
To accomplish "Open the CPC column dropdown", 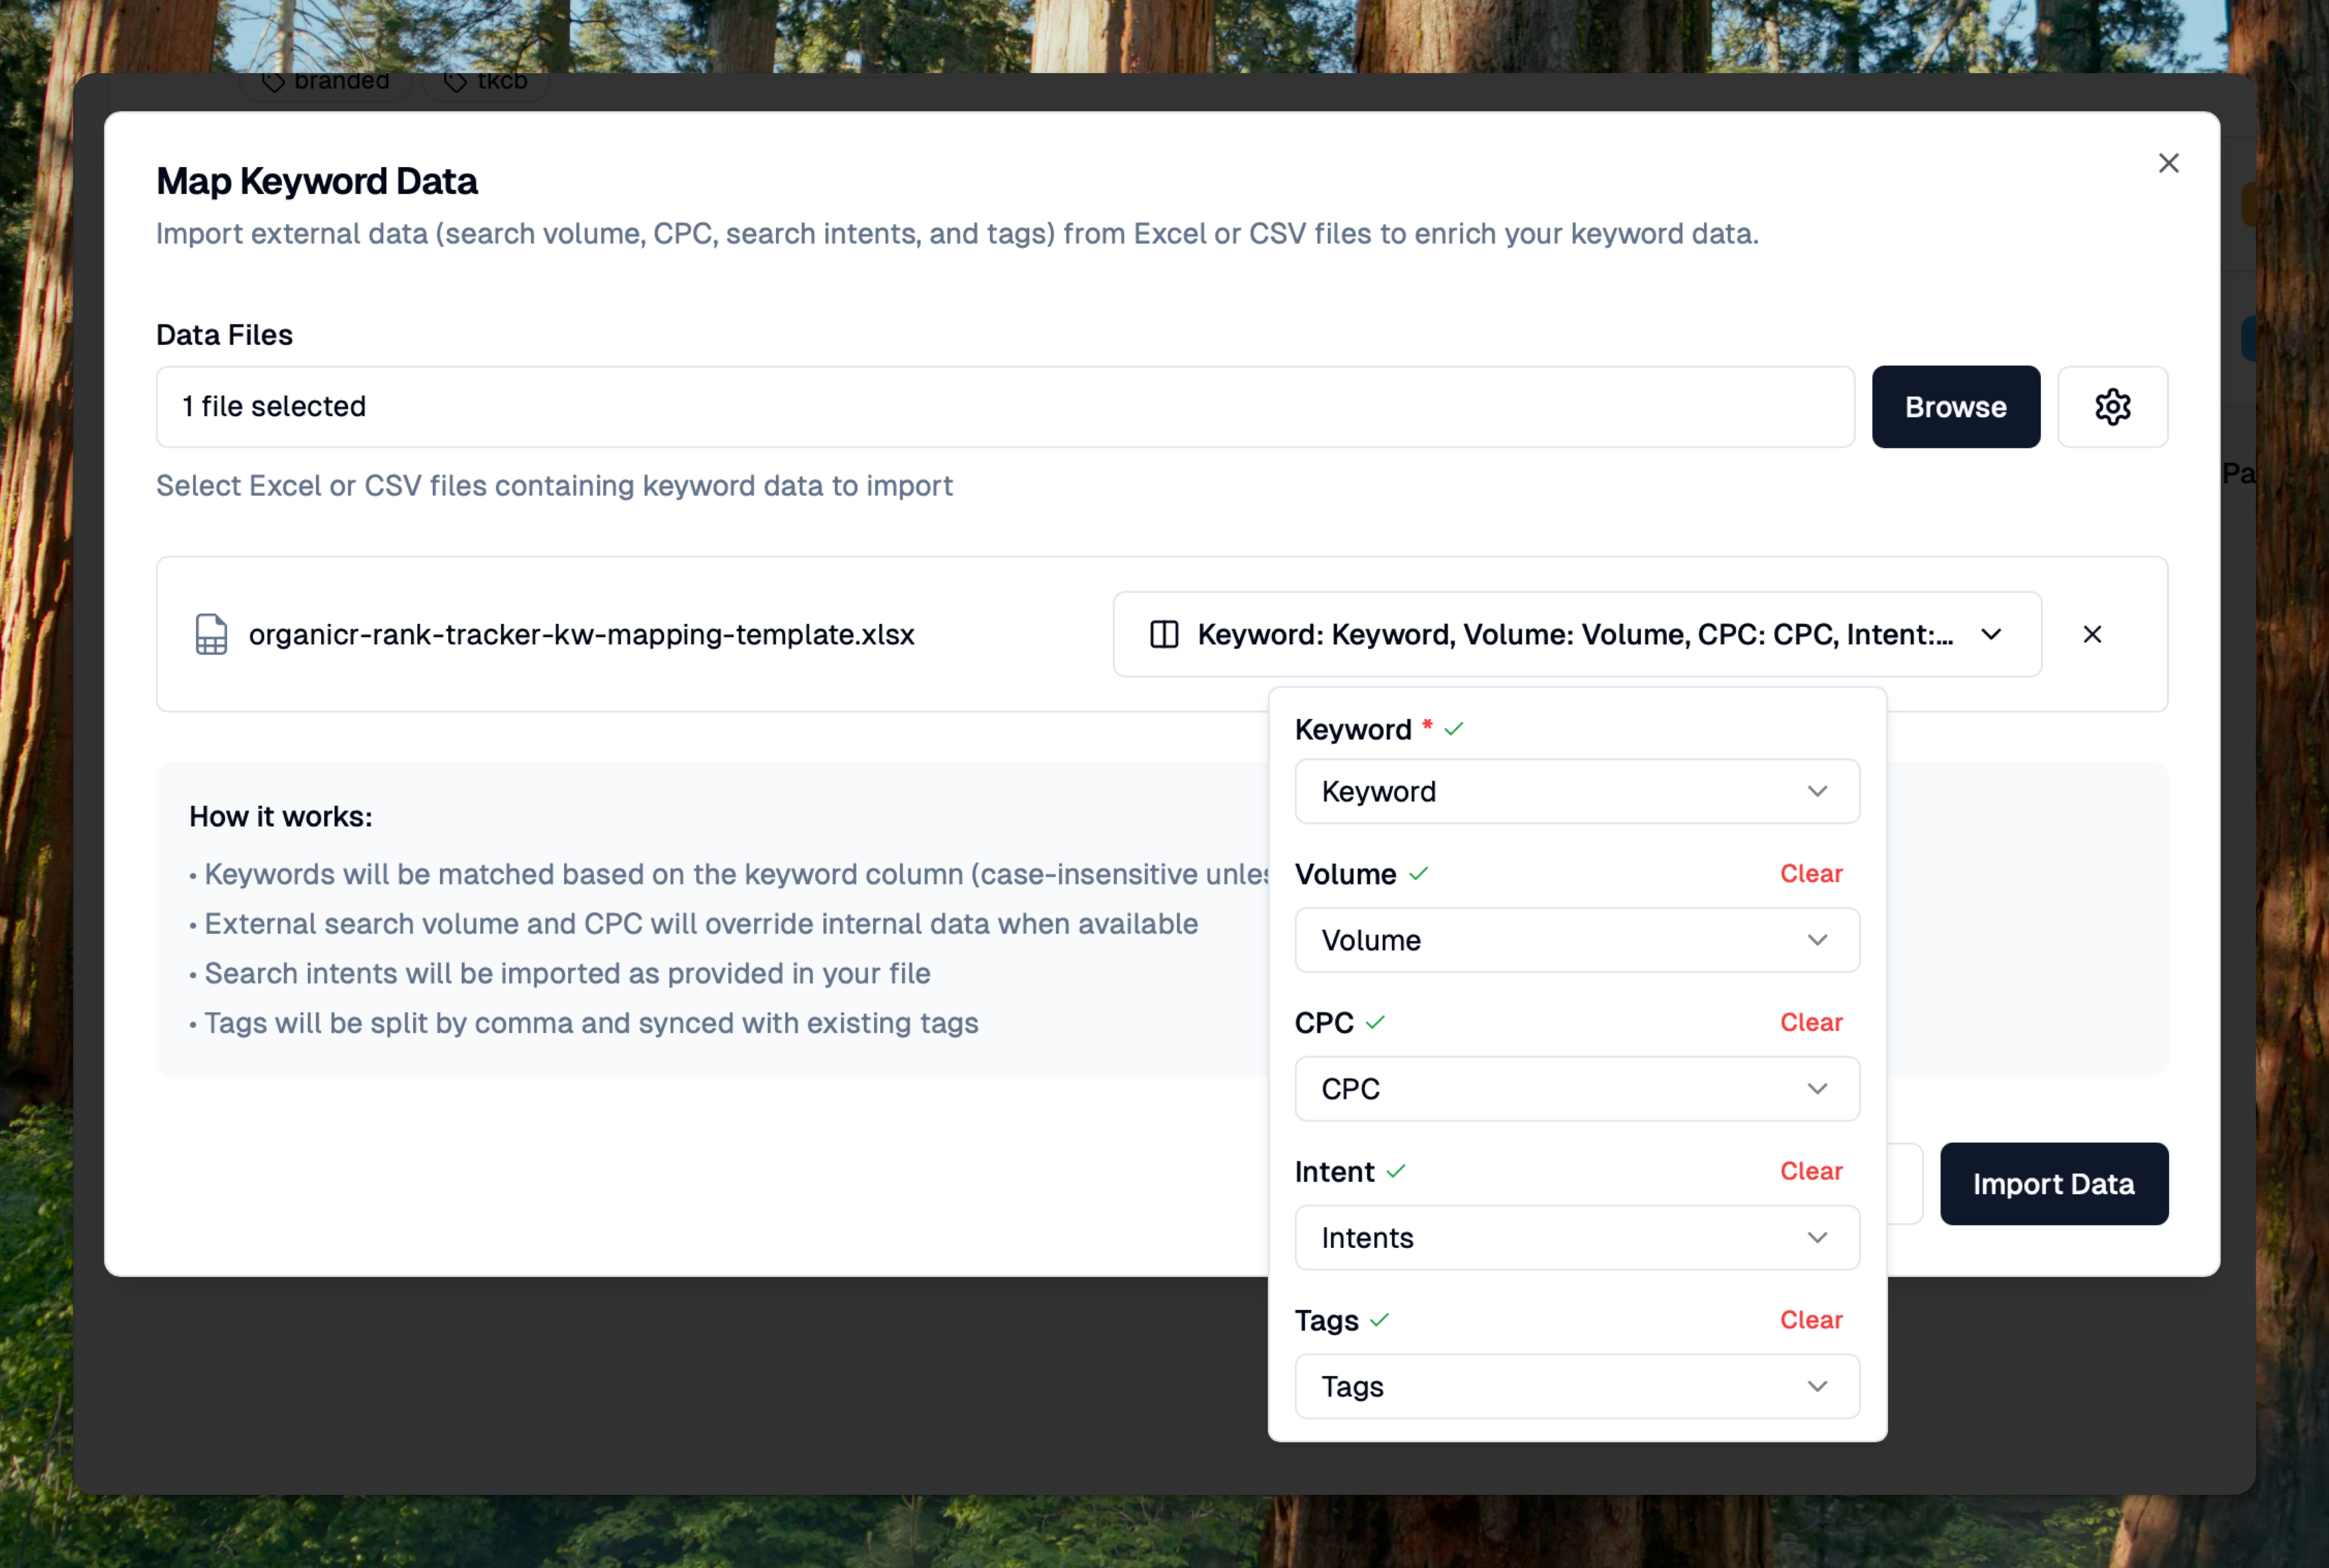I will point(1576,1088).
